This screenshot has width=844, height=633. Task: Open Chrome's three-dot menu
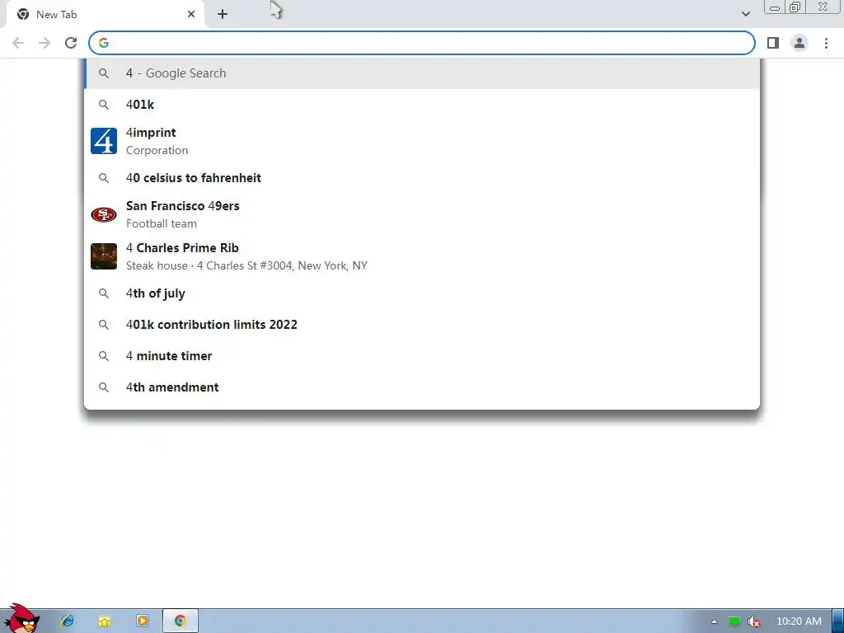826,43
